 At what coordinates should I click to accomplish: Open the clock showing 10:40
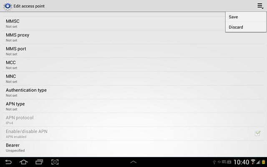pos(241,162)
